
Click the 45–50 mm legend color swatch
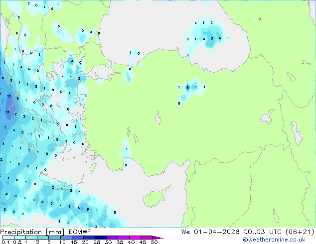pyautogui.click(x=147, y=238)
